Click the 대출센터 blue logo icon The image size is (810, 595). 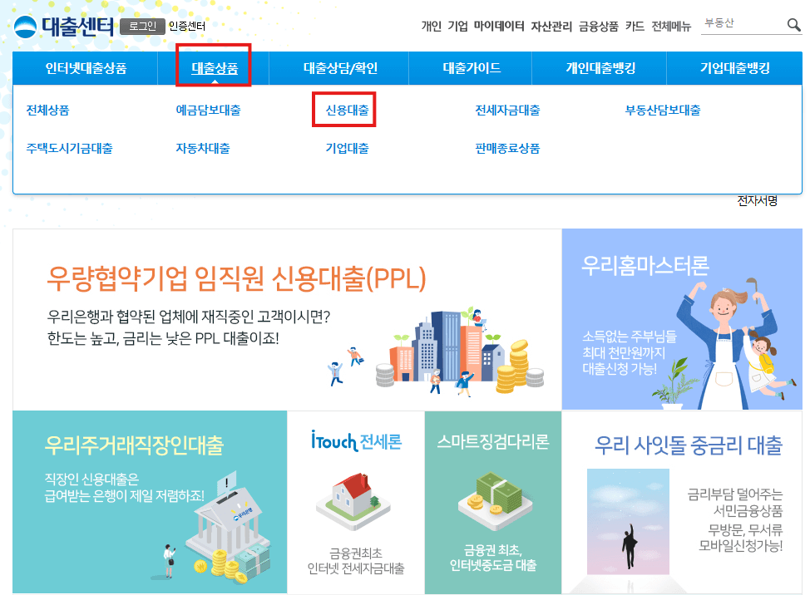(25, 27)
